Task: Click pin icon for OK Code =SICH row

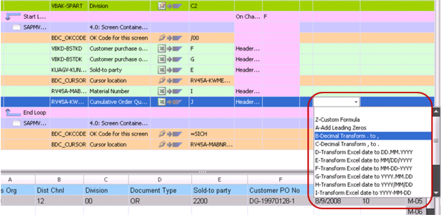Action: point(161,134)
